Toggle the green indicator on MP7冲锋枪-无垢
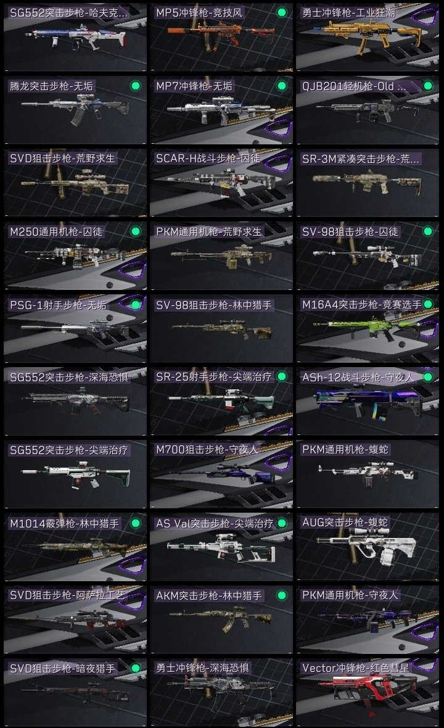This screenshot has width=444, height=728. pos(282,86)
